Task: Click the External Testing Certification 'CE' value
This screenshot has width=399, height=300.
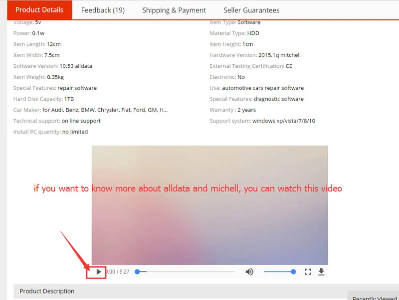Action: click(289, 66)
